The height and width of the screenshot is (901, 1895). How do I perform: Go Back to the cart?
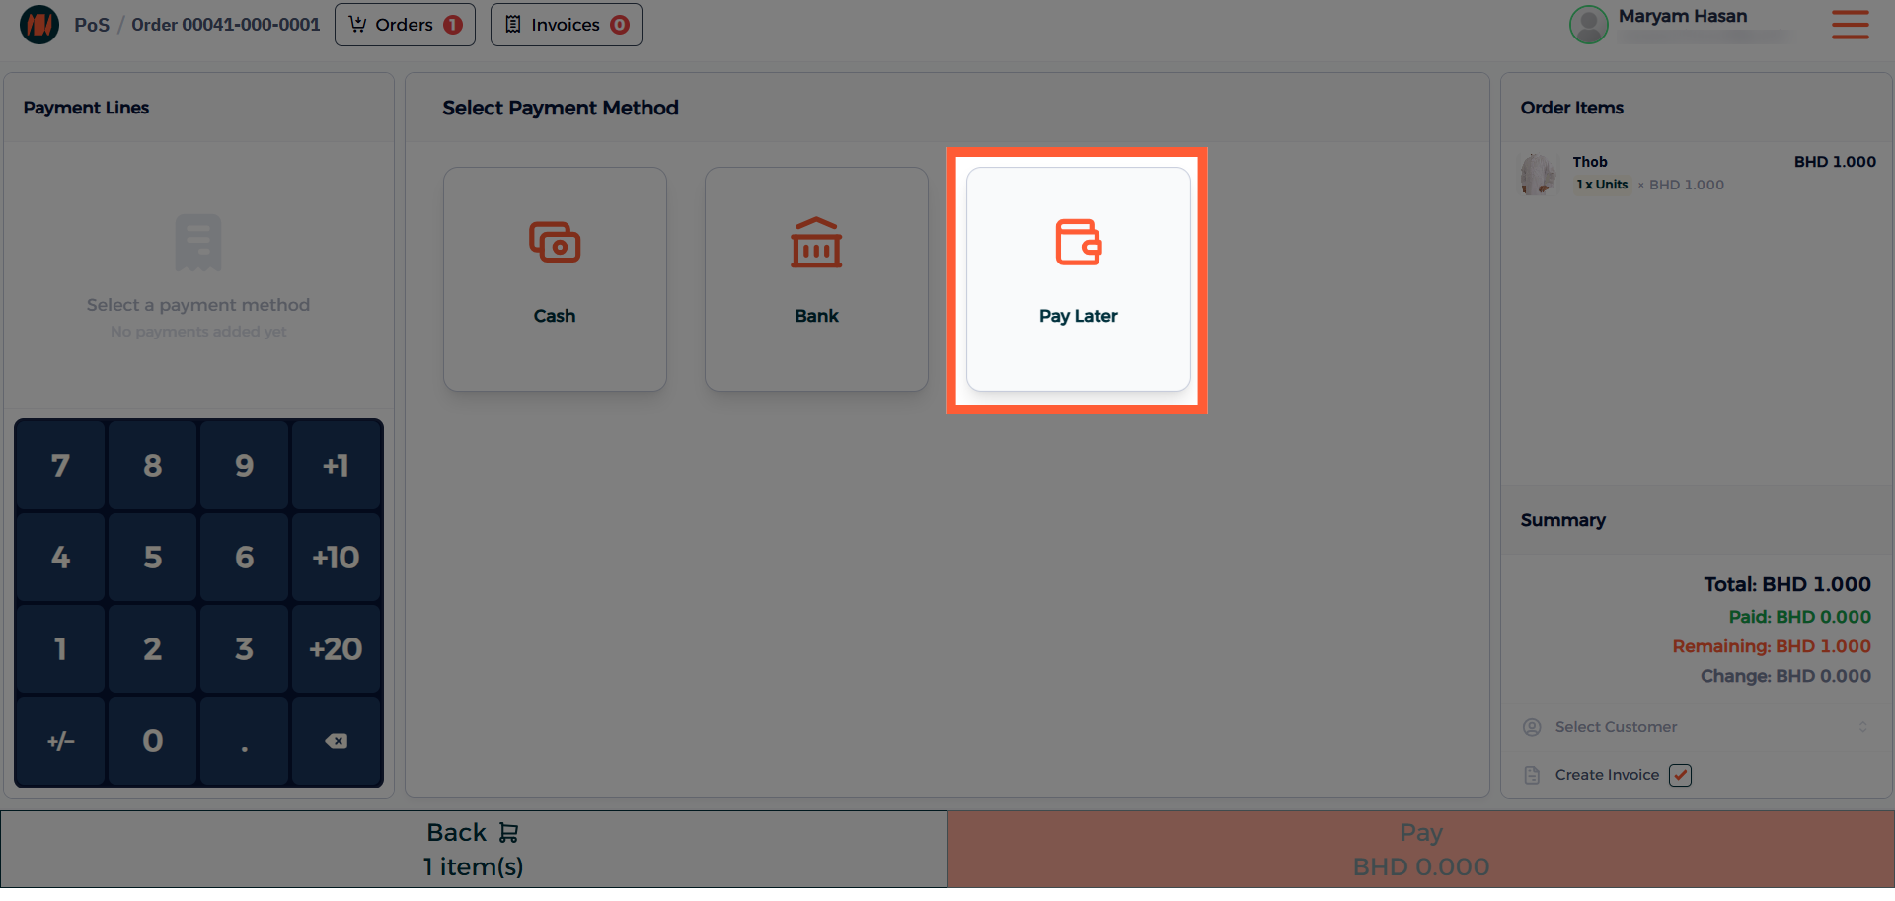pyautogui.click(x=474, y=849)
